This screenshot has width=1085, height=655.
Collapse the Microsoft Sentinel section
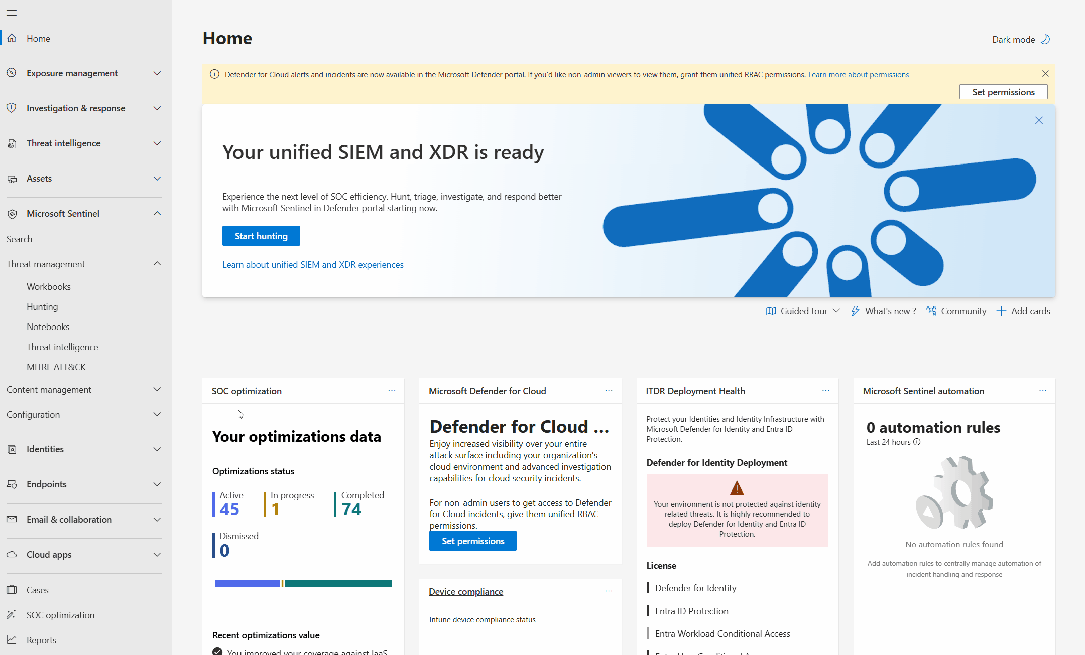tap(157, 213)
